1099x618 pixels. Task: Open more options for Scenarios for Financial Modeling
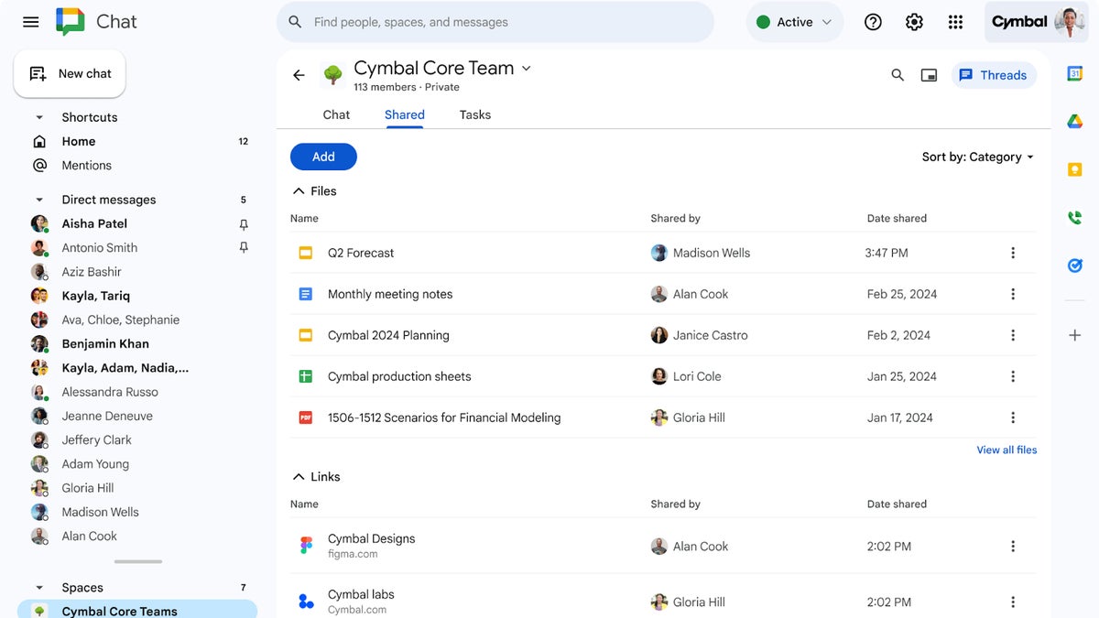[1013, 417]
